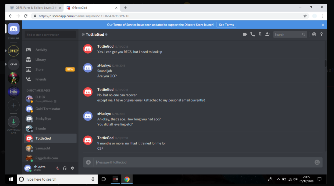334x186 pixels.
Task: Open the emoji picker in message box
Action: point(317,162)
